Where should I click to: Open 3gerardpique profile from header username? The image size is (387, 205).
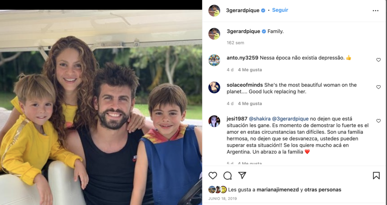click(x=243, y=10)
